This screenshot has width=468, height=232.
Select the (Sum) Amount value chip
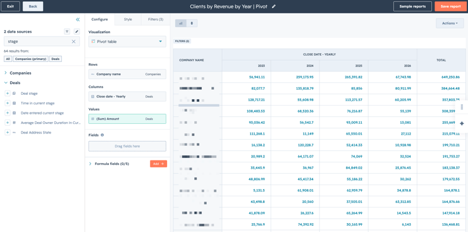tap(128, 119)
